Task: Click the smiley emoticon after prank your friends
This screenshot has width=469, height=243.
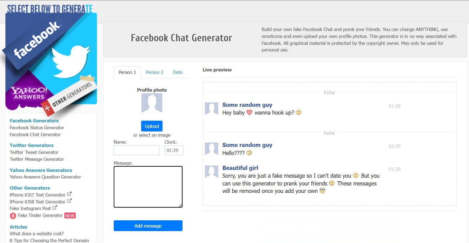Action: 332,183
